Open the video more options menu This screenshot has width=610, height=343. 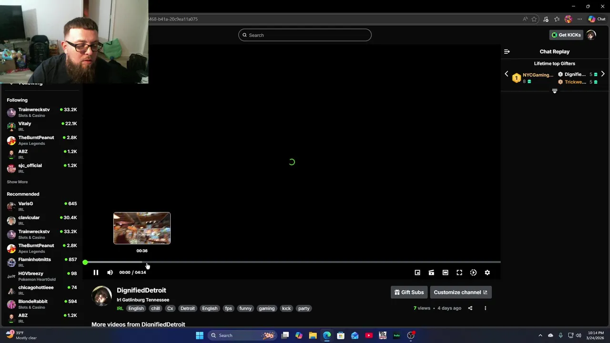pos(485,308)
